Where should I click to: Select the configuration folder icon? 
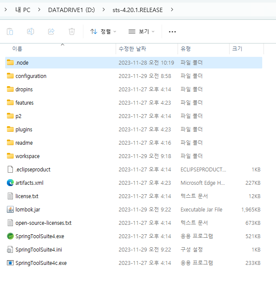[10, 76]
